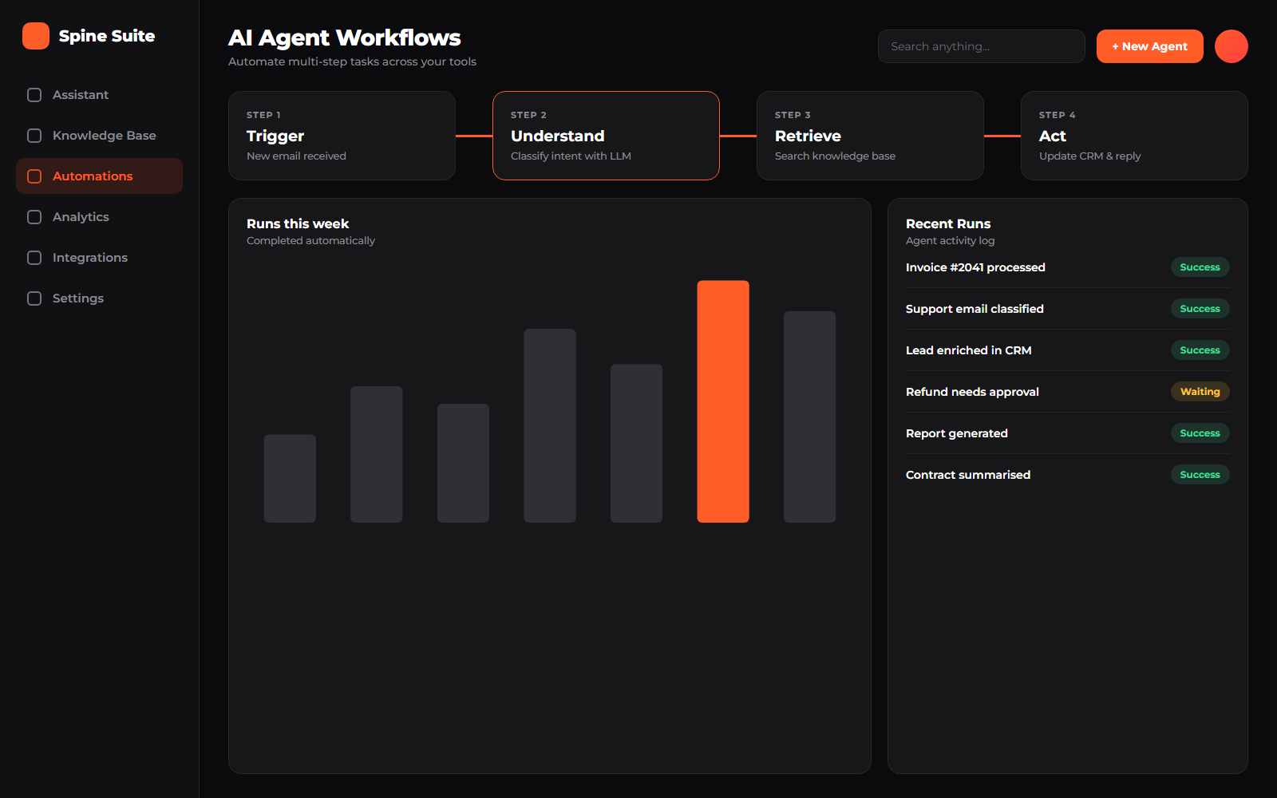
Task: Open the Settings page
Action: [x=99, y=298]
